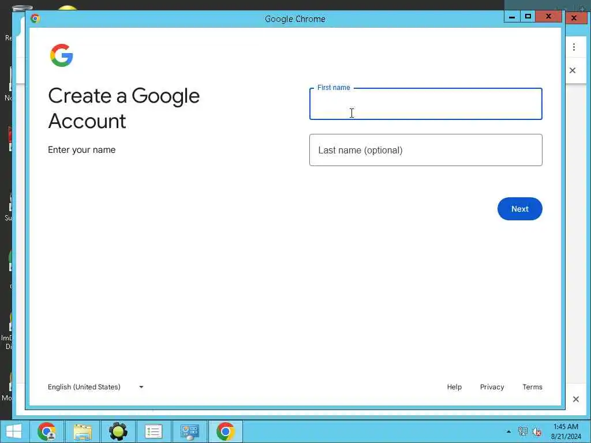Click the Google G logo

(x=61, y=55)
